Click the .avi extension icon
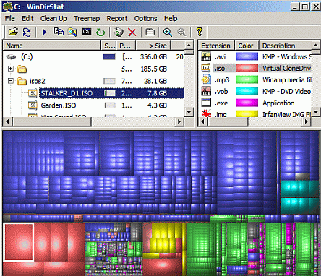This screenshot has width=321, height=276. [x=206, y=56]
